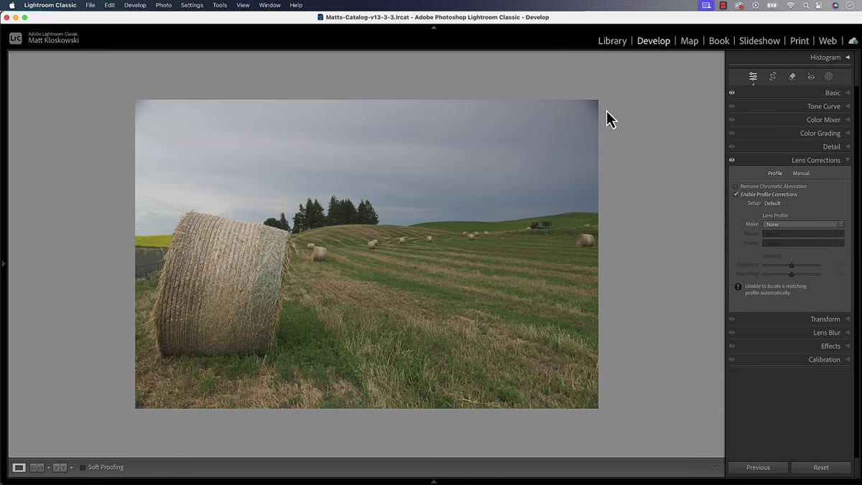
Task: Enable the Soft Proofing checkbox
Action: point(83,468)
